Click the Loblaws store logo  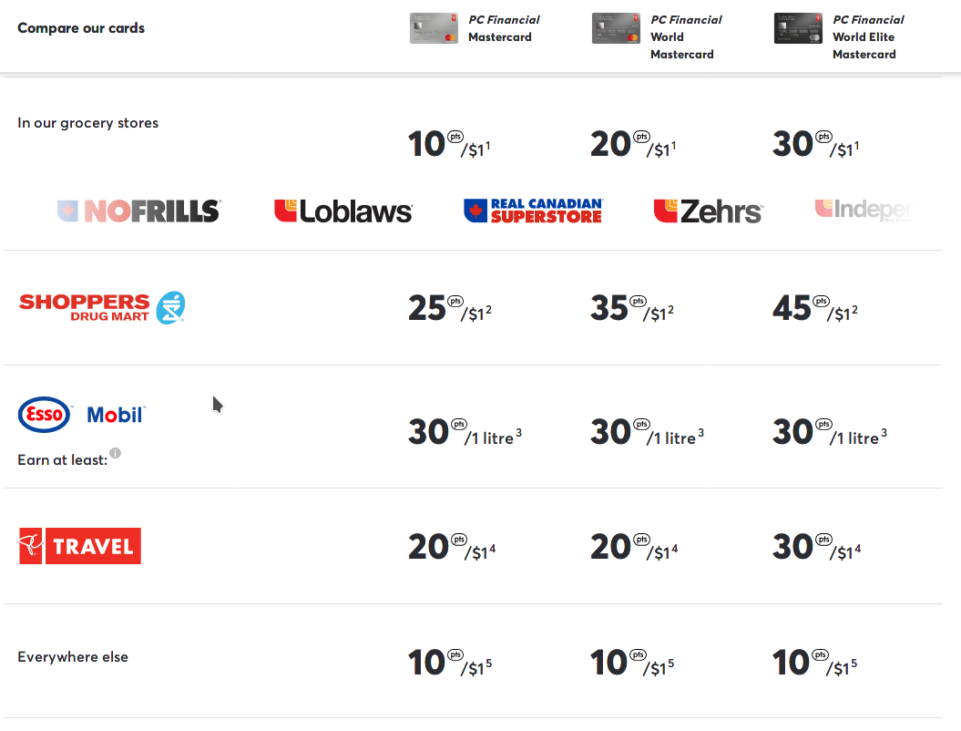[343, 211]
